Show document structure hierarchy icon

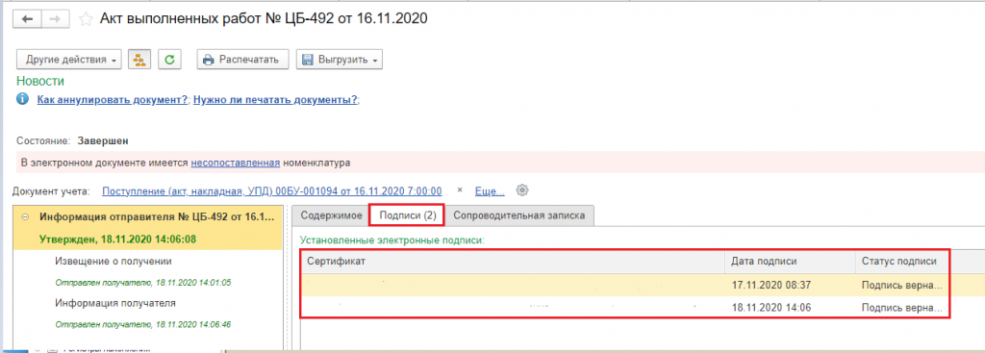click(x=139, y=60)
